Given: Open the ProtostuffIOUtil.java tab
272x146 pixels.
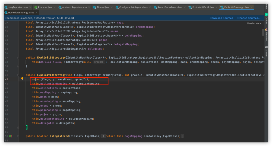Looking at the screenshot, I should coord(203,7).
